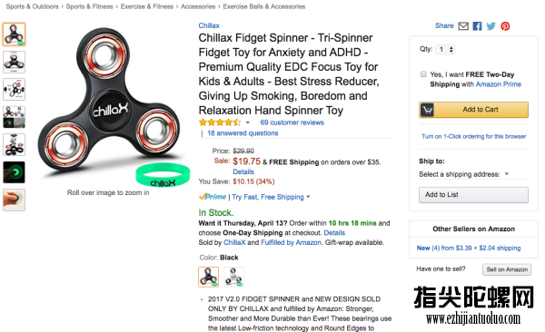Share on Pinterest icon
Screen dimensions: 545x332
tap(505, 26)
